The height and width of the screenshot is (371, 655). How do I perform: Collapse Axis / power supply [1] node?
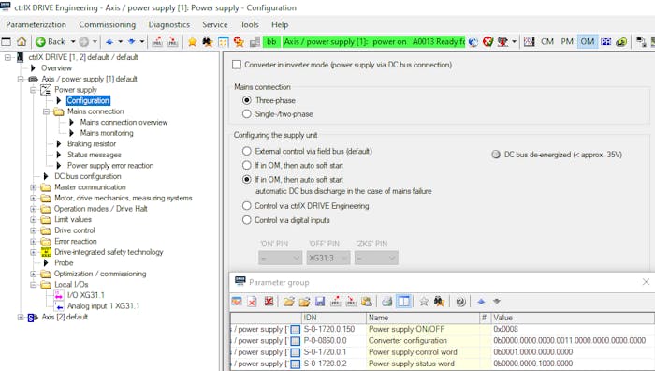pyautogui.click(x=21, y=79)
